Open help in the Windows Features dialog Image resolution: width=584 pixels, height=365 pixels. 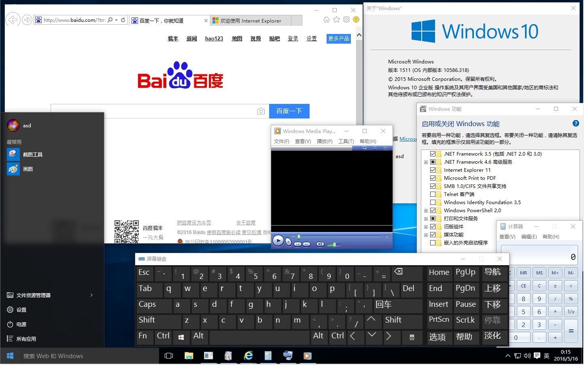coord(576,124)
